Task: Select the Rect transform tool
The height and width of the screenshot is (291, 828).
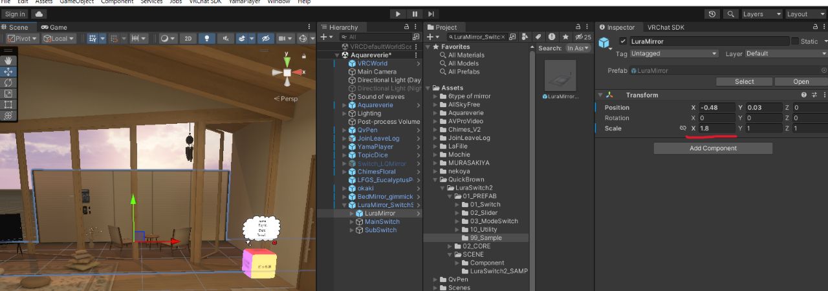Action: click(8, 105)
